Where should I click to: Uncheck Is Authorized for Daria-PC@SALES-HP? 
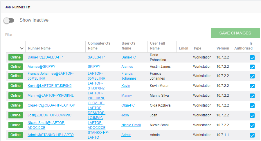point(252,58)
